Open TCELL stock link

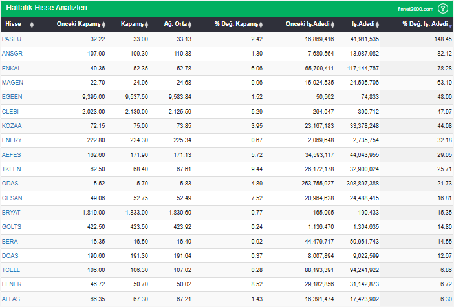pyautogui.click(x=11, y=270)
